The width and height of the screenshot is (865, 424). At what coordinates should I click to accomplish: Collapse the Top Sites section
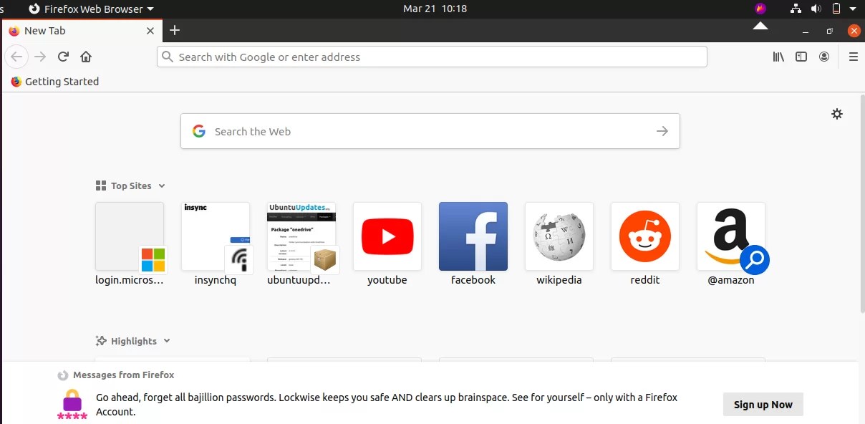pyautogui.click(x=162, y=185)
